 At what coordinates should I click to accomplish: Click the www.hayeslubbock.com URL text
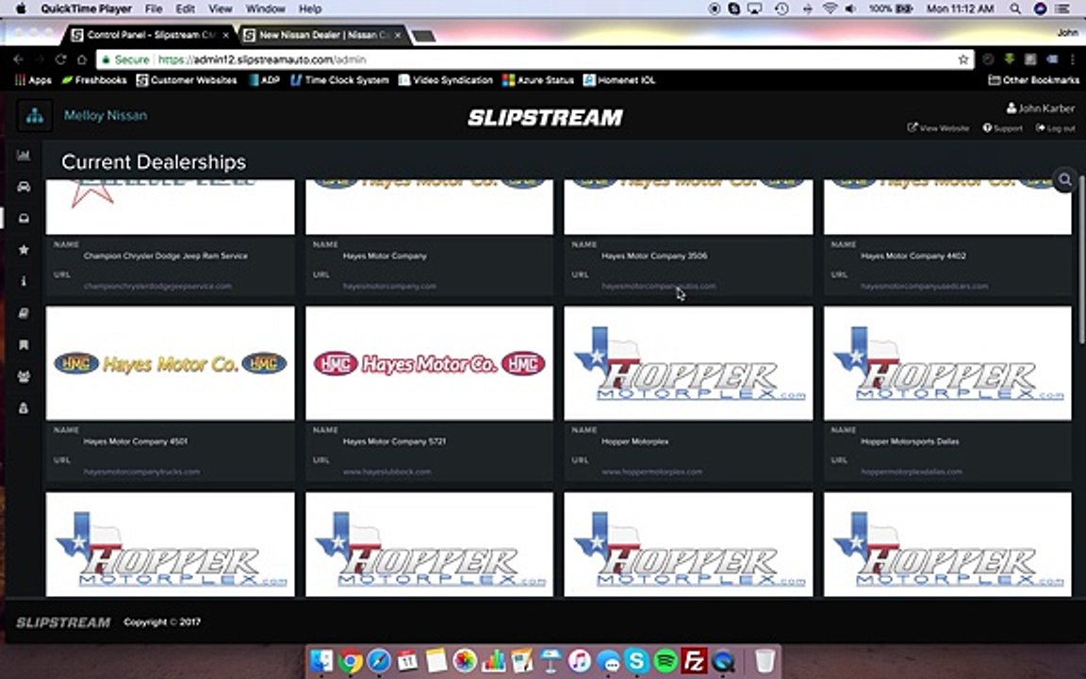[387, 472]
